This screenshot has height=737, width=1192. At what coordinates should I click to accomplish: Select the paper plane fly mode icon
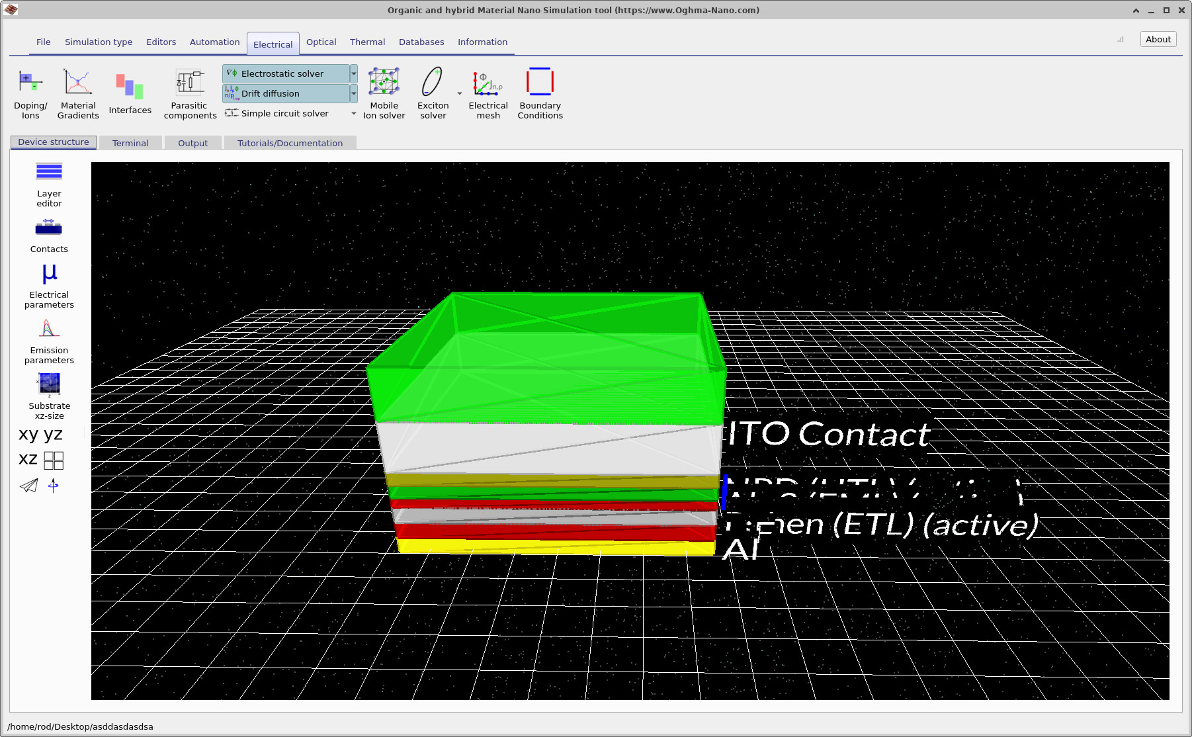click(28, 486)
